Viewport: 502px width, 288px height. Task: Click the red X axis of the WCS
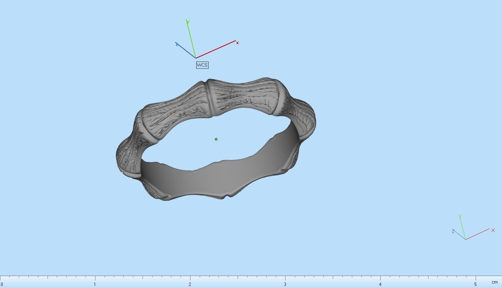[216, 49]
